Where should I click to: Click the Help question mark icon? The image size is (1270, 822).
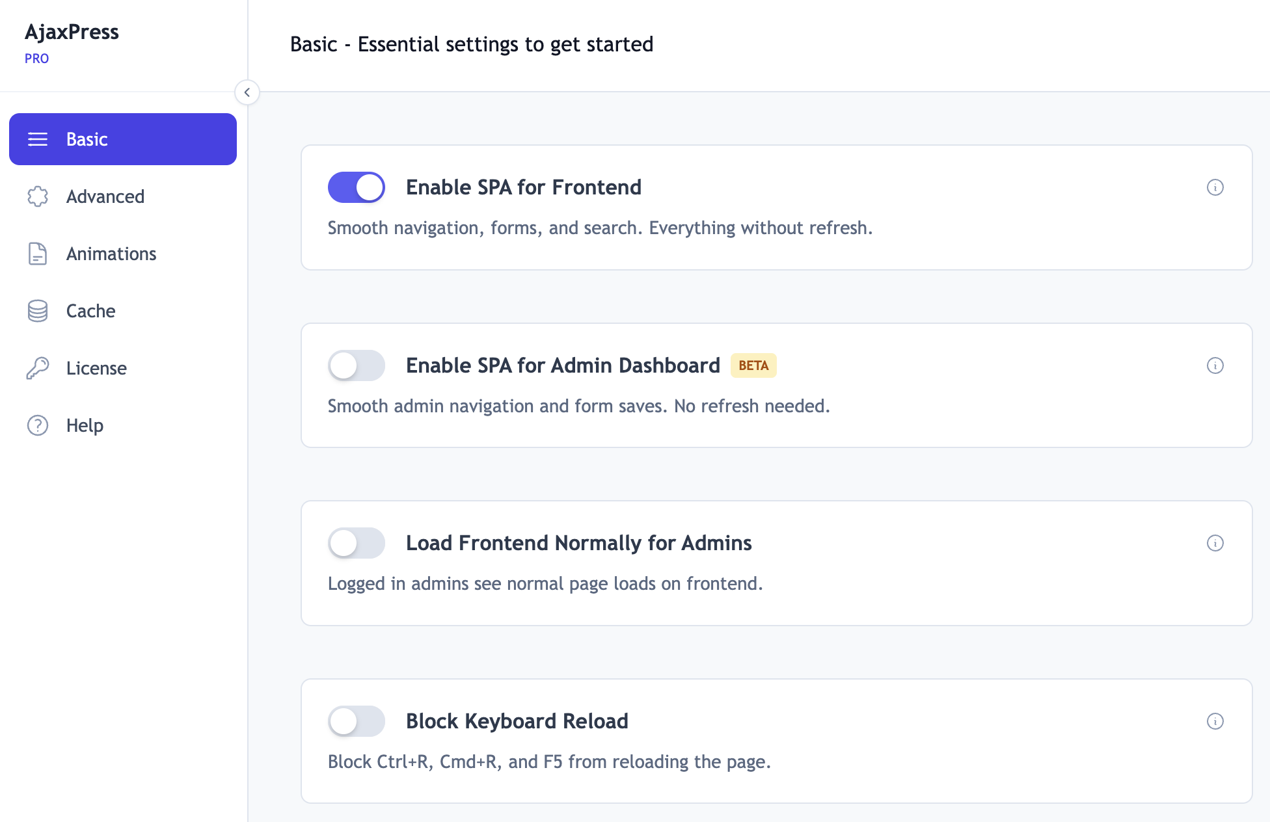point(38,425)
